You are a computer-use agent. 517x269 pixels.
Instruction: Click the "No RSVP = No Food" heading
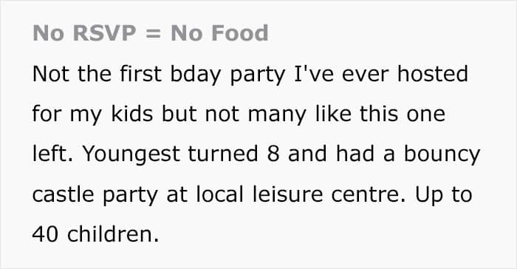[x=151, y=33]
